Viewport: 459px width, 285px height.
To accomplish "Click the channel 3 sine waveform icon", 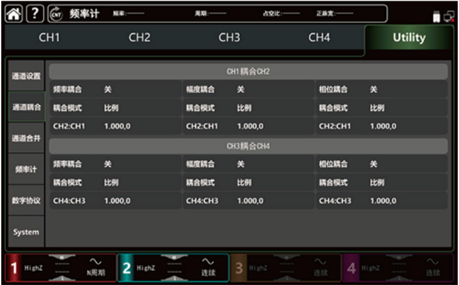I will [x=321, y=262].
